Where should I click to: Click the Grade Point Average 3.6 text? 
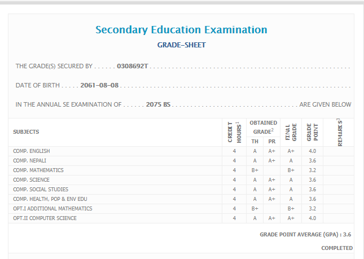coord(305,234)
